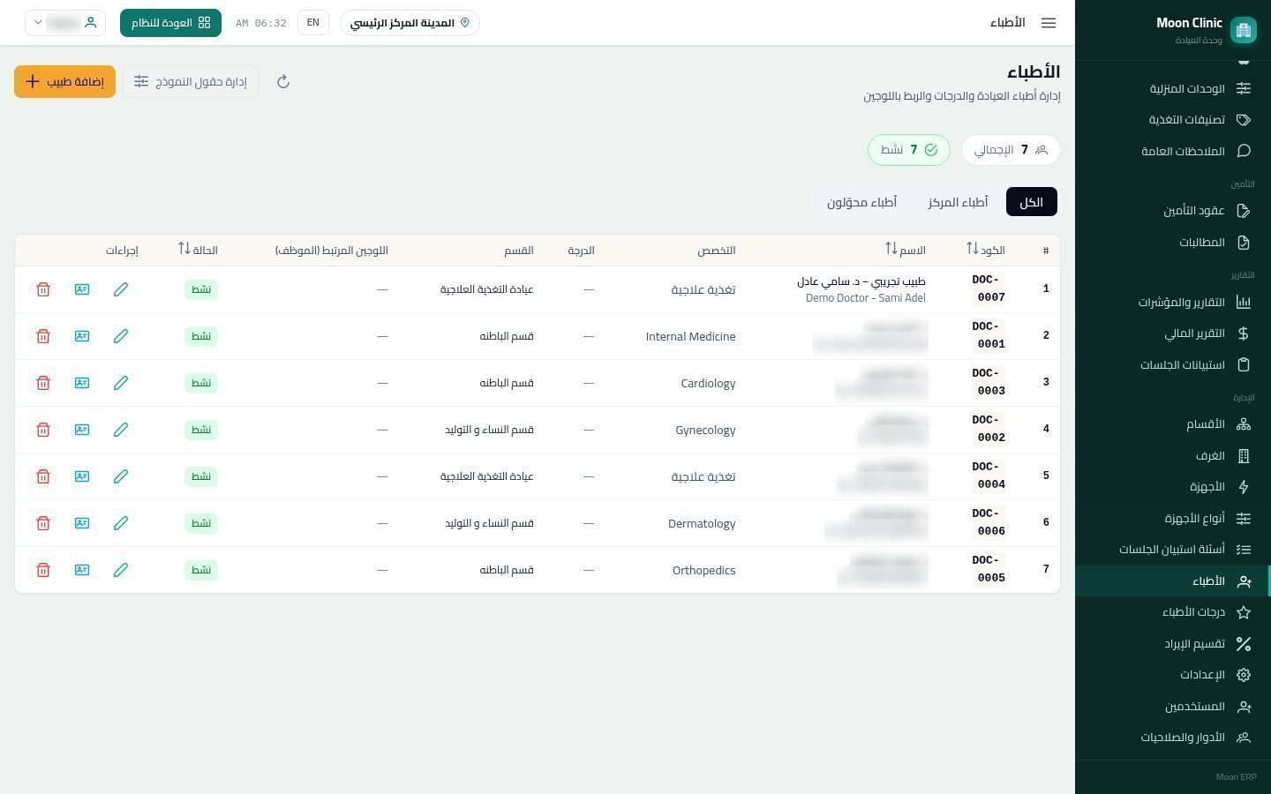Delete doctor DOC-0001 using the trash icon

(43, 336)
